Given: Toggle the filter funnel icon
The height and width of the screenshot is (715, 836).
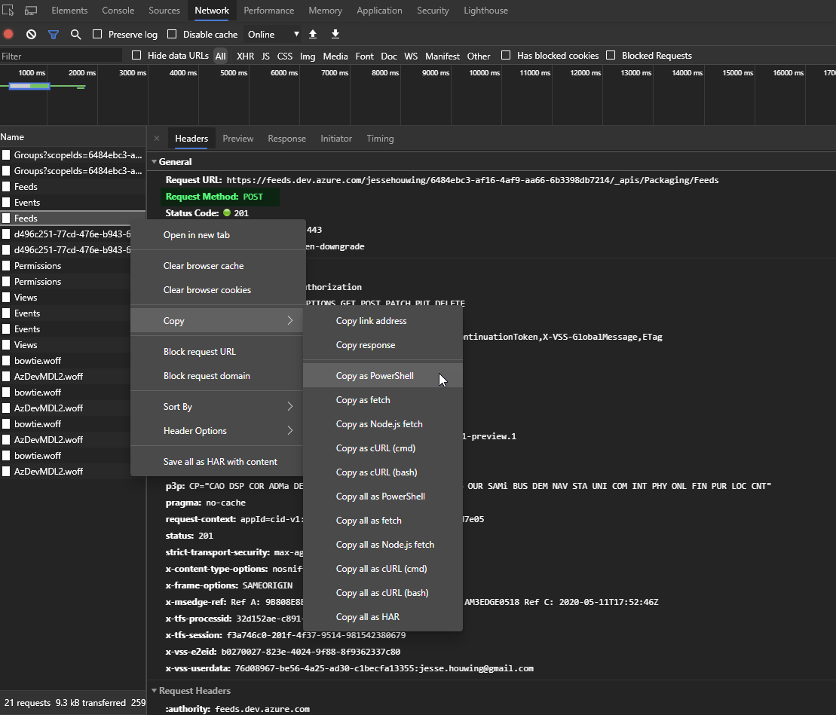Looking at the screenshot, I should click(54, 35).
